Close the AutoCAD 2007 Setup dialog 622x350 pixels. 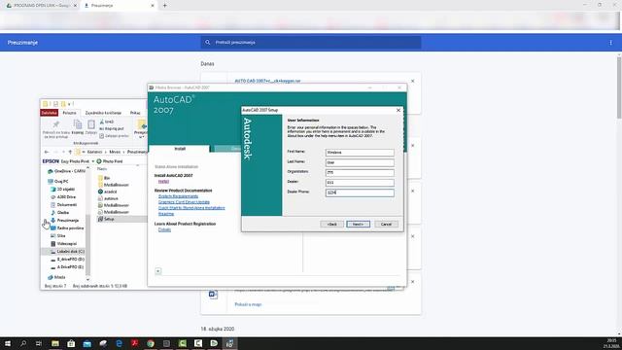click(x=398, y=110)
